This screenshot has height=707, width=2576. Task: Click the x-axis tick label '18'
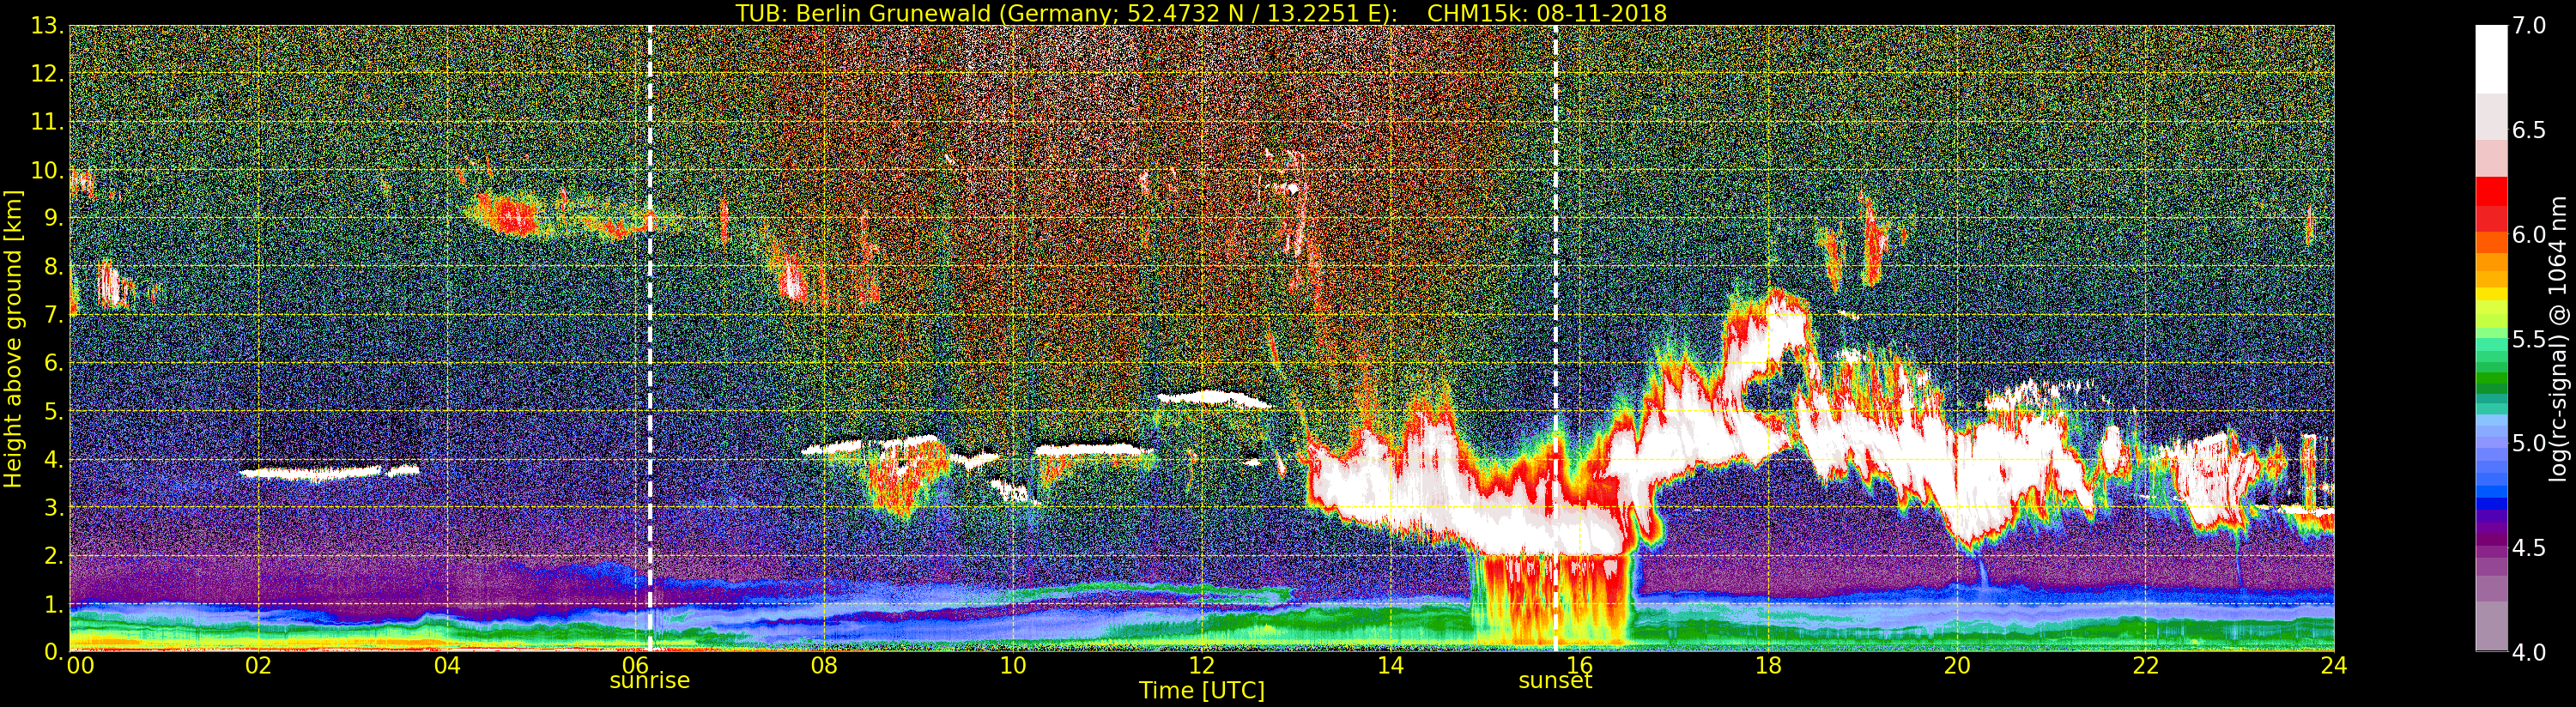[1768, 666]
